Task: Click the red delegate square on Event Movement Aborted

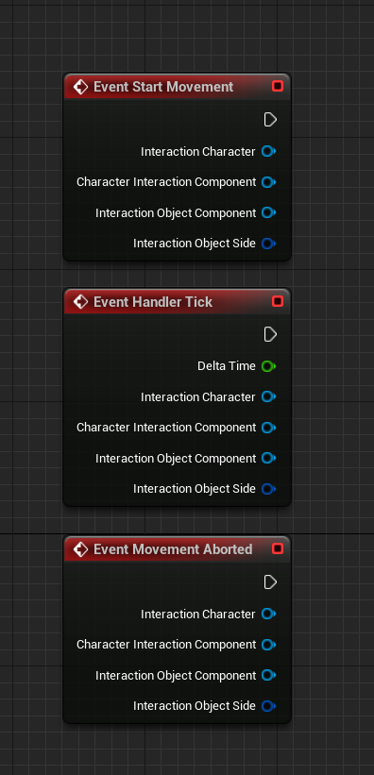Action: [278, 549]
